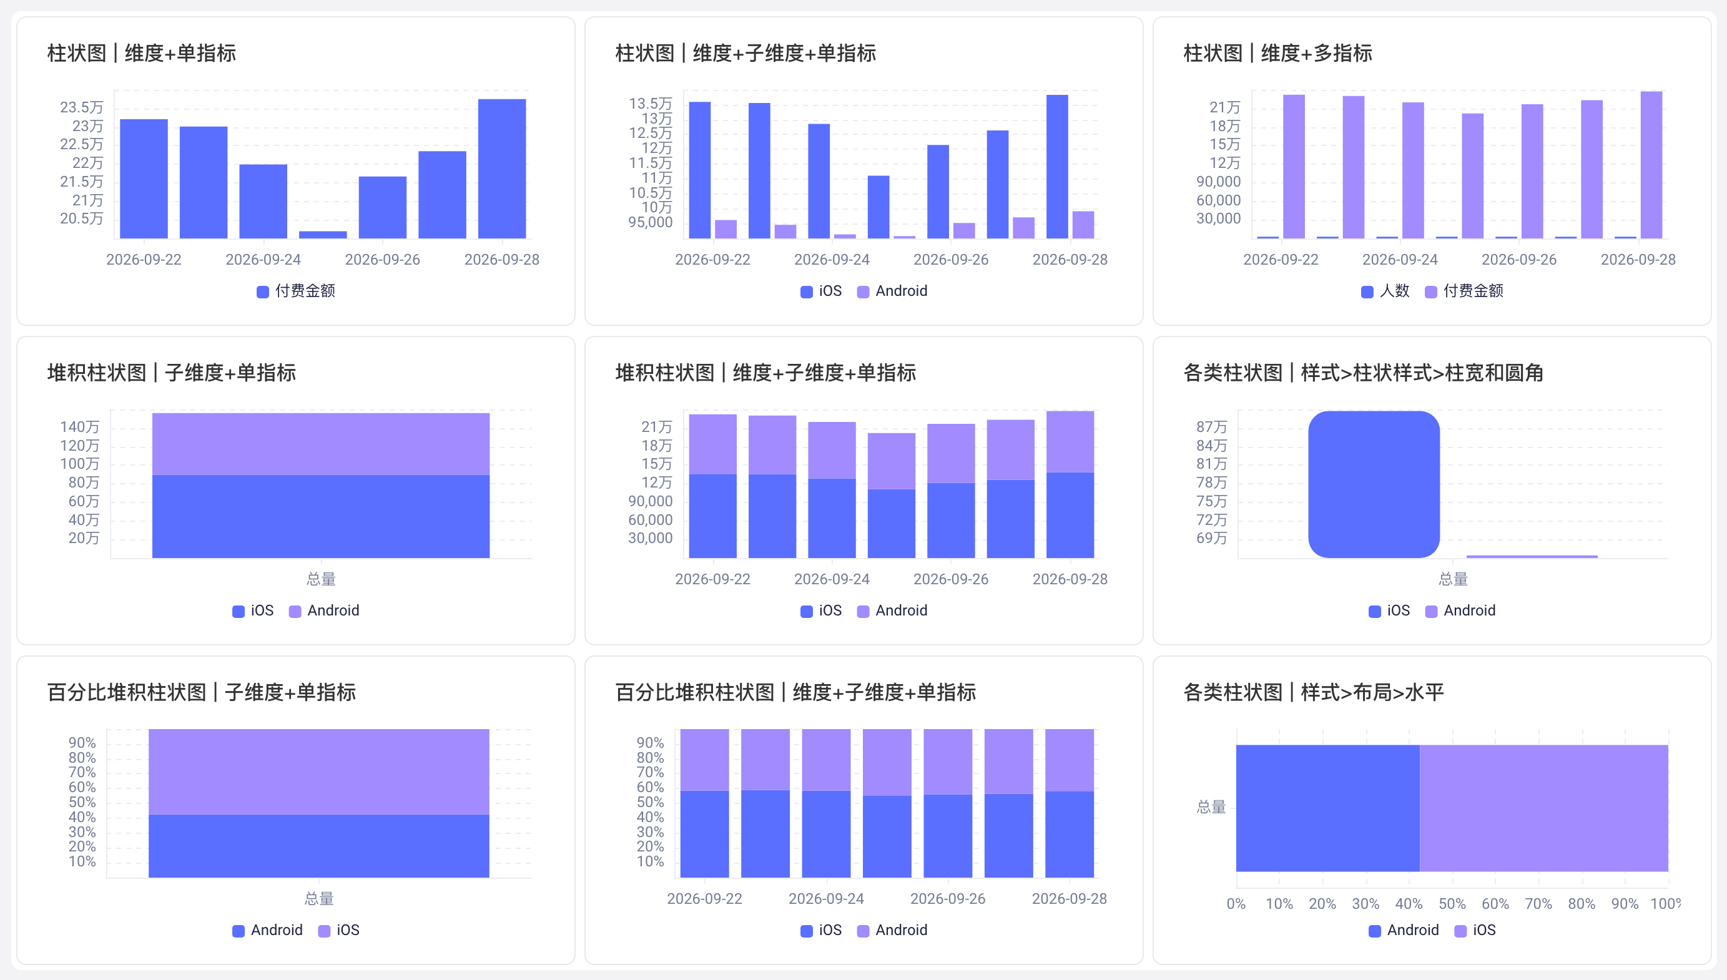Toggle iOS legend in 布局>水平 chart
This screenshot has width=1727, height=980.
point(1475,930)
